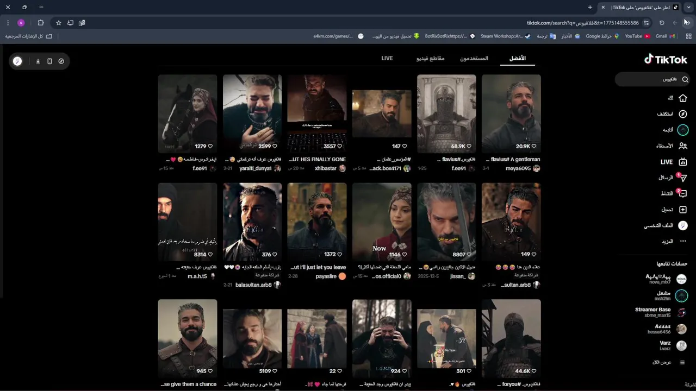This screenshot has width=696, height=391.
Task: Click caption 'flavius# A gentleman'
Action: pos(512,160)
